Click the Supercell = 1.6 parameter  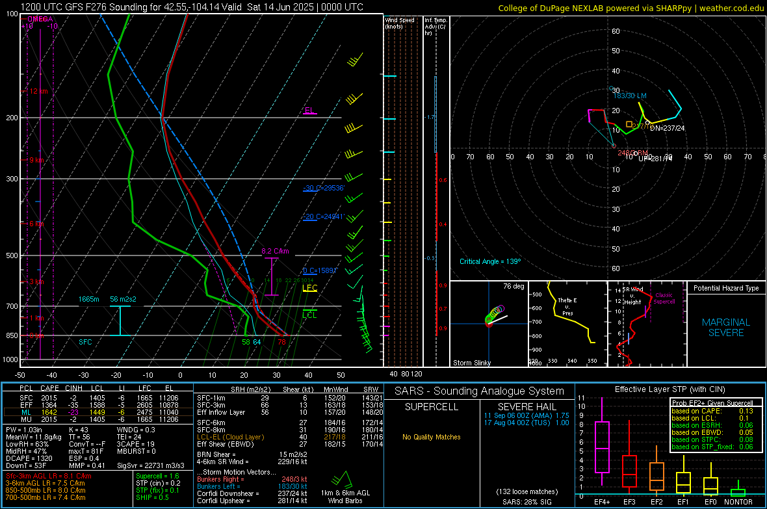[x=157, y=476]
